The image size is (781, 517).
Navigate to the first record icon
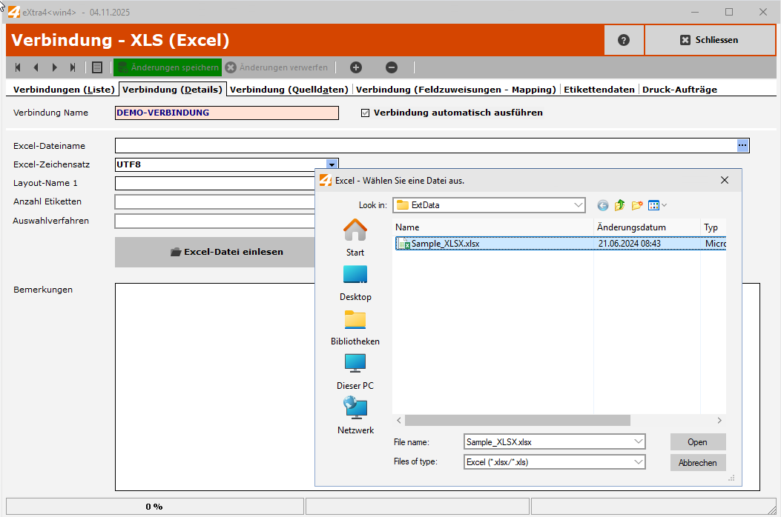coord(17,67)
